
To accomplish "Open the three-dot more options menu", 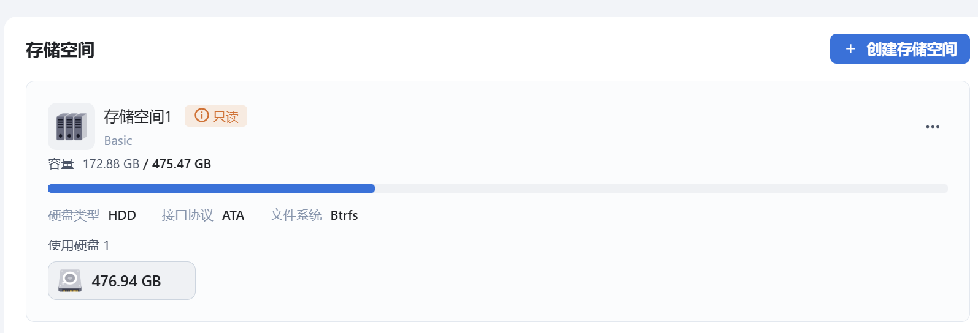I will click(x=933, y=127).
